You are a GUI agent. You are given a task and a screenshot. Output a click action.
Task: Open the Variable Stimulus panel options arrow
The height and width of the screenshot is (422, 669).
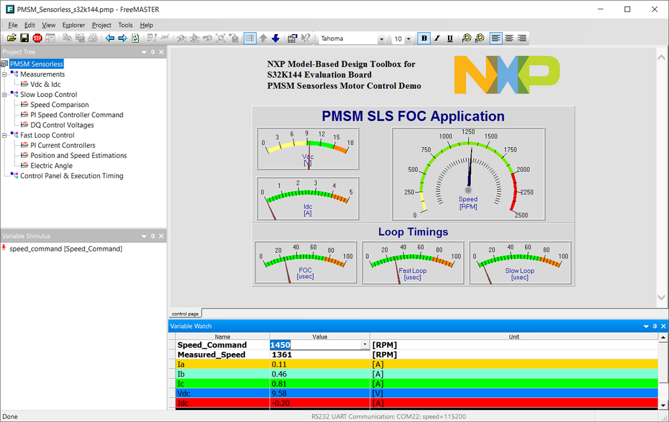tap(144, 236)
